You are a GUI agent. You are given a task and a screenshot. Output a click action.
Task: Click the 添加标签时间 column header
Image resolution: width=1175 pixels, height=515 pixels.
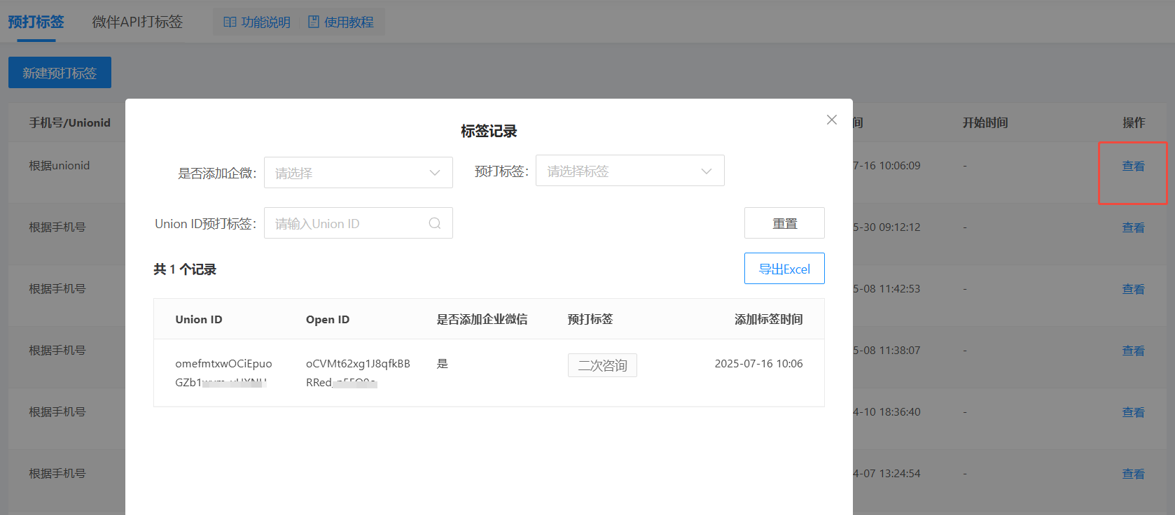tap(768, 319)
